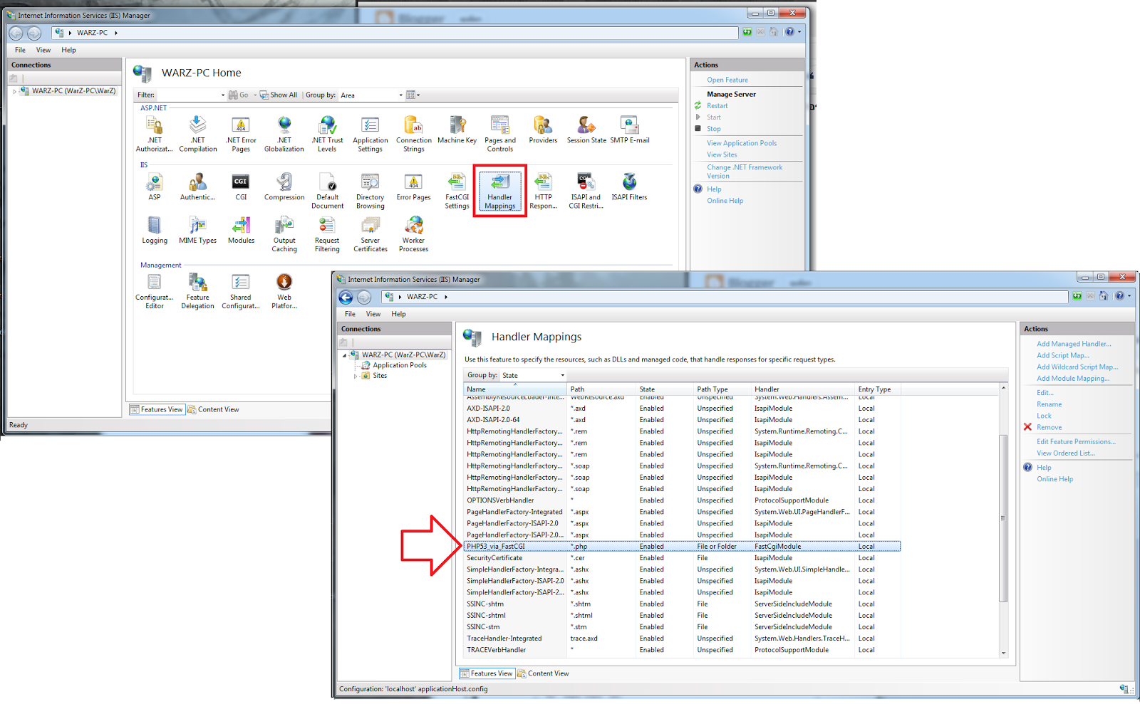Open View menu in the Home window
The width and height of the screenshot is (1140, 704).
point(43,50)
